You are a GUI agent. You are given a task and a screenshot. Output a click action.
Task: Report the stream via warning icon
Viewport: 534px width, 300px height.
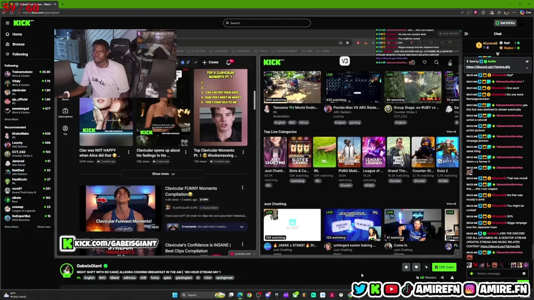tap(452, 277)
